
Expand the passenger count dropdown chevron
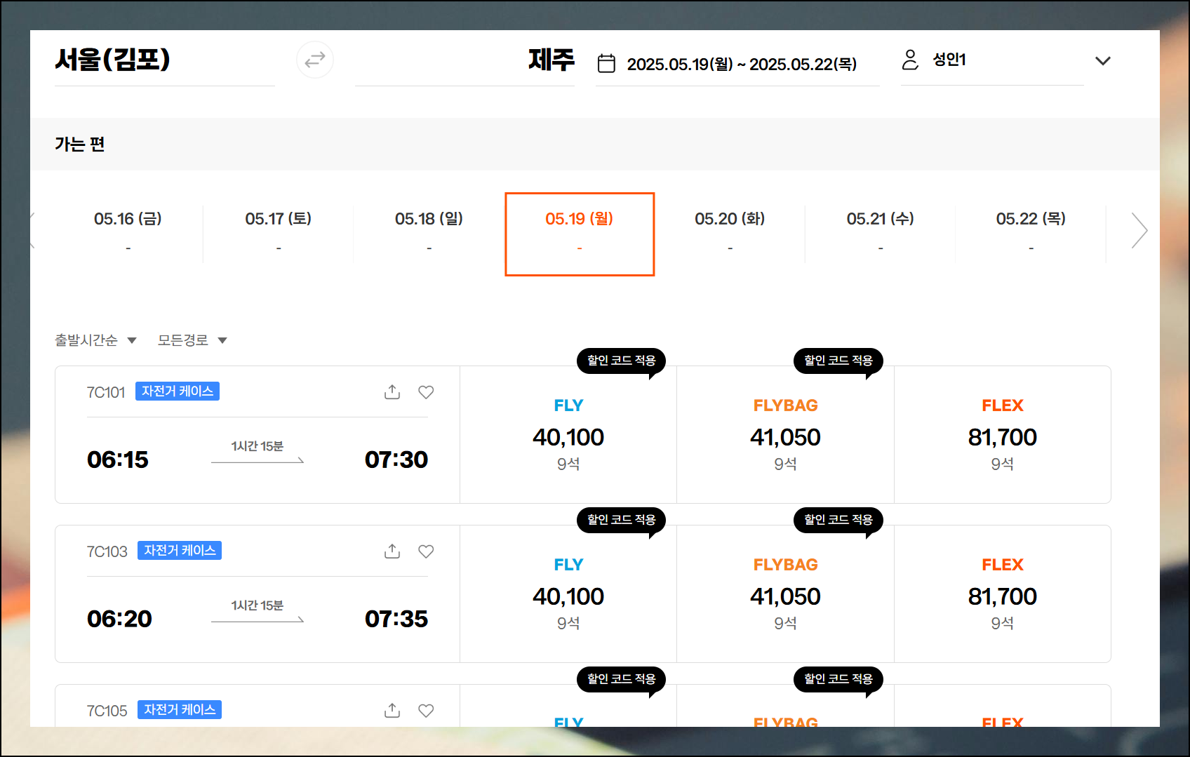click(x=1103, y=61)
